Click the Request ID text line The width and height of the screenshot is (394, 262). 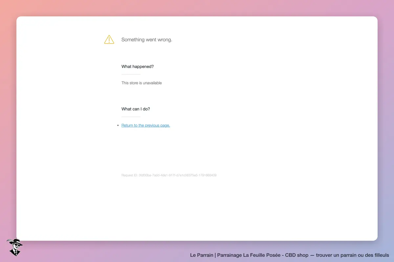pyautogui.click(x=169, y=175)
